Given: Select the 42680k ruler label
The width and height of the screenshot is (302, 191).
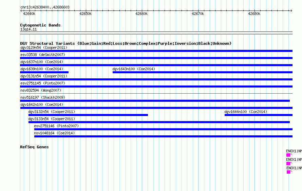Looking at the screenshot, I should (x=254, y=14).
